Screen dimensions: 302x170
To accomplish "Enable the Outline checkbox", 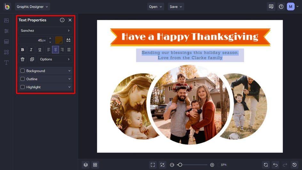I will [x=22, y=79].
